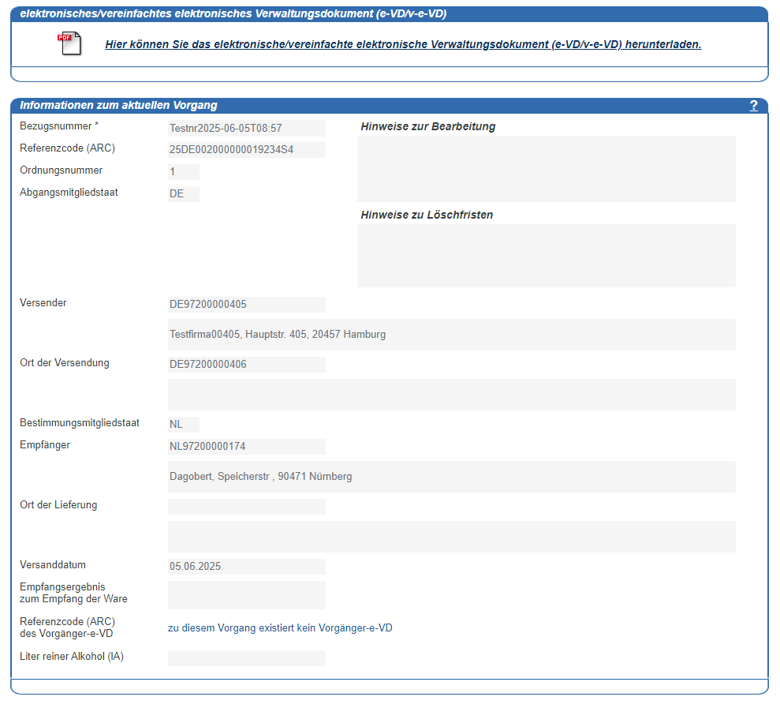780x708 pixels.
Task: Click the empty Ort der Lieferung number field
Action: 246,507
